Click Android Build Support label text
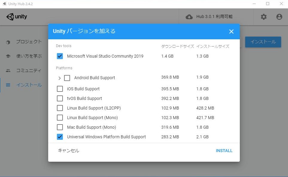The width and height of the screenshot is (288, 177). 95,78
